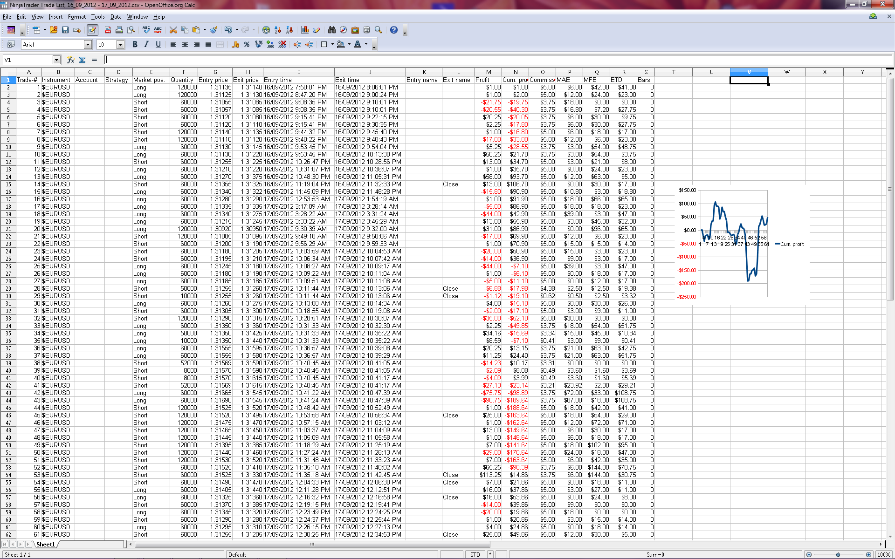Open the Background Color dropdown arrow

[349, 44]
